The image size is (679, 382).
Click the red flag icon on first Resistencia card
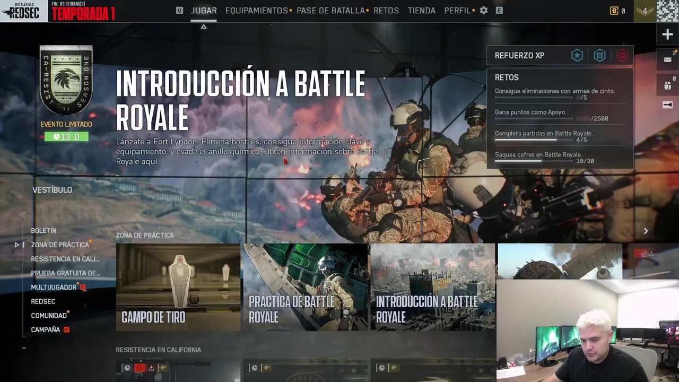pyautogui.click(x=139, y=368)
